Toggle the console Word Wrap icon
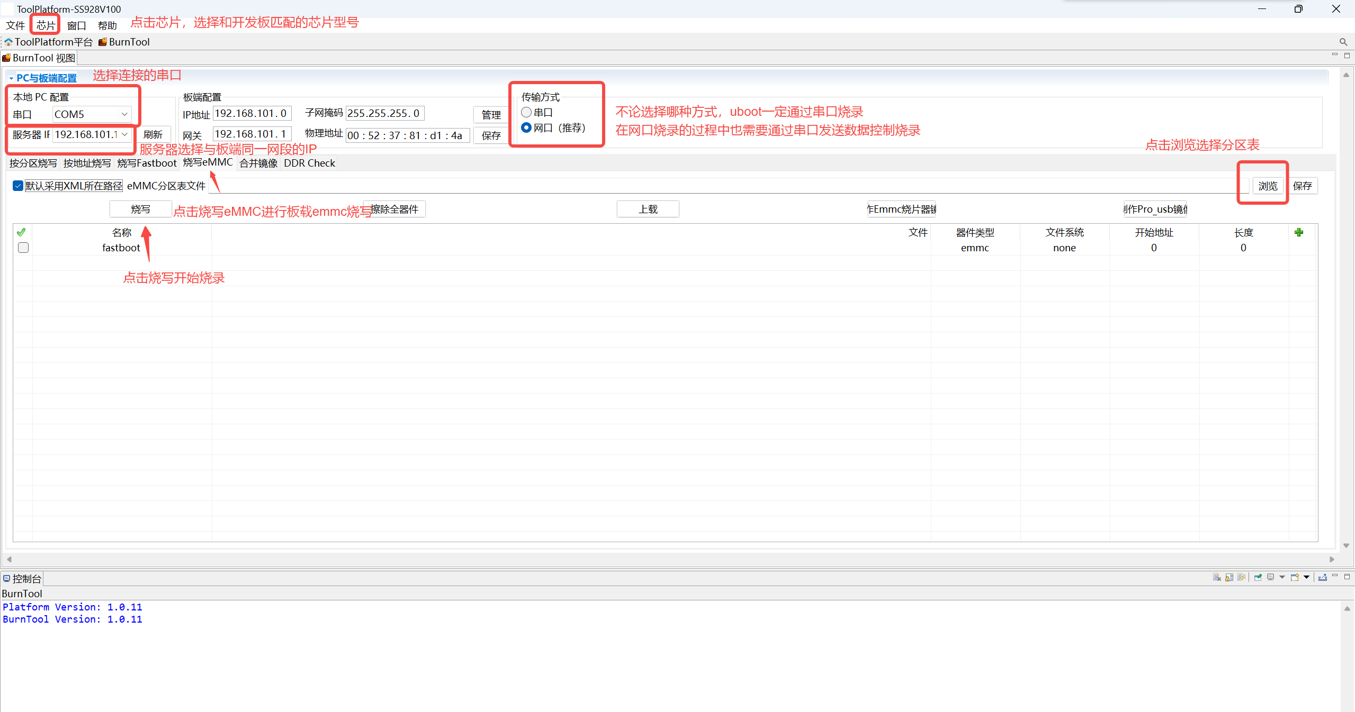1355x712 pixels. [x=1241, y=577]
